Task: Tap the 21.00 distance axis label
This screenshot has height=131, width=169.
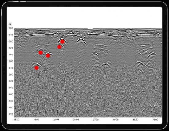Action: 56,120
